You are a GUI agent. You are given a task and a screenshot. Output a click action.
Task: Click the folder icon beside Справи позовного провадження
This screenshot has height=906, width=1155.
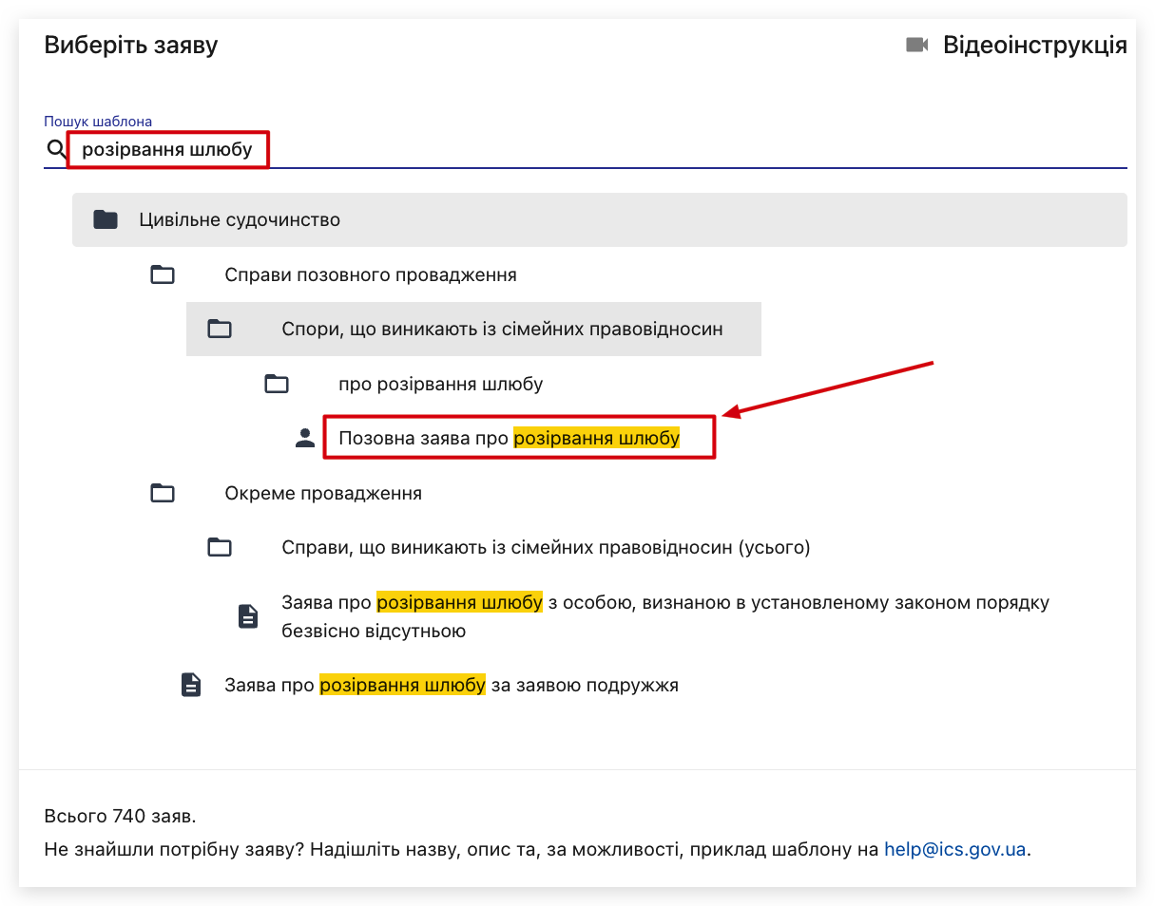point(164,275)
